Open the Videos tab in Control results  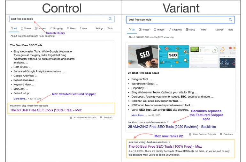[x=26, y=28]
